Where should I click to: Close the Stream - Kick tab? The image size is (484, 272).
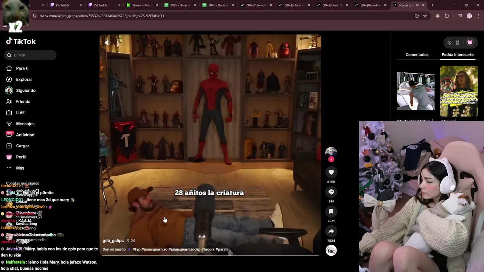pyautogui.click(x=157, y=5)
